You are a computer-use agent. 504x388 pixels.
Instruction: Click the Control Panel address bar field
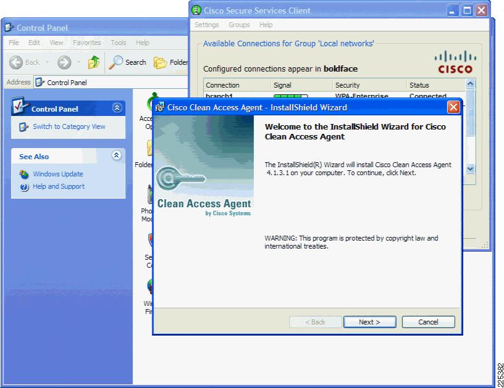pyautogui.click(x=111, y=83)
